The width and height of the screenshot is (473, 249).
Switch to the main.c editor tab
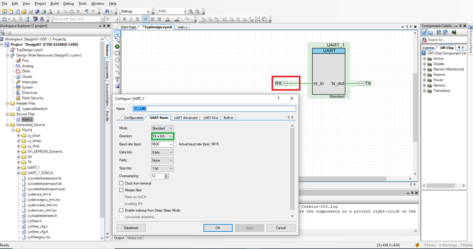pyautogui.click(x=182, y=27)
